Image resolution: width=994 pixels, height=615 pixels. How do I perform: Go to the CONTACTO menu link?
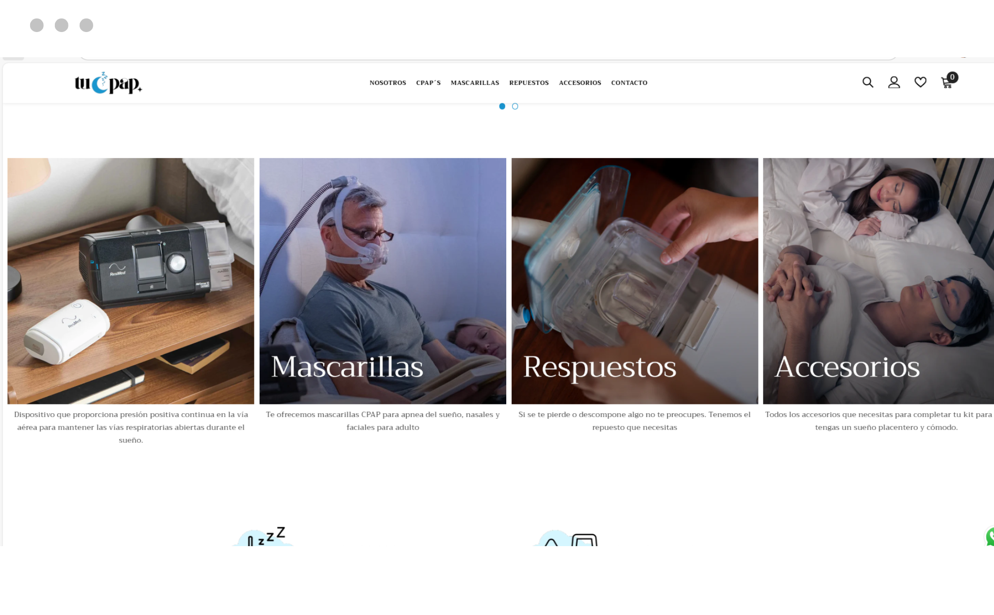(630, 83)
